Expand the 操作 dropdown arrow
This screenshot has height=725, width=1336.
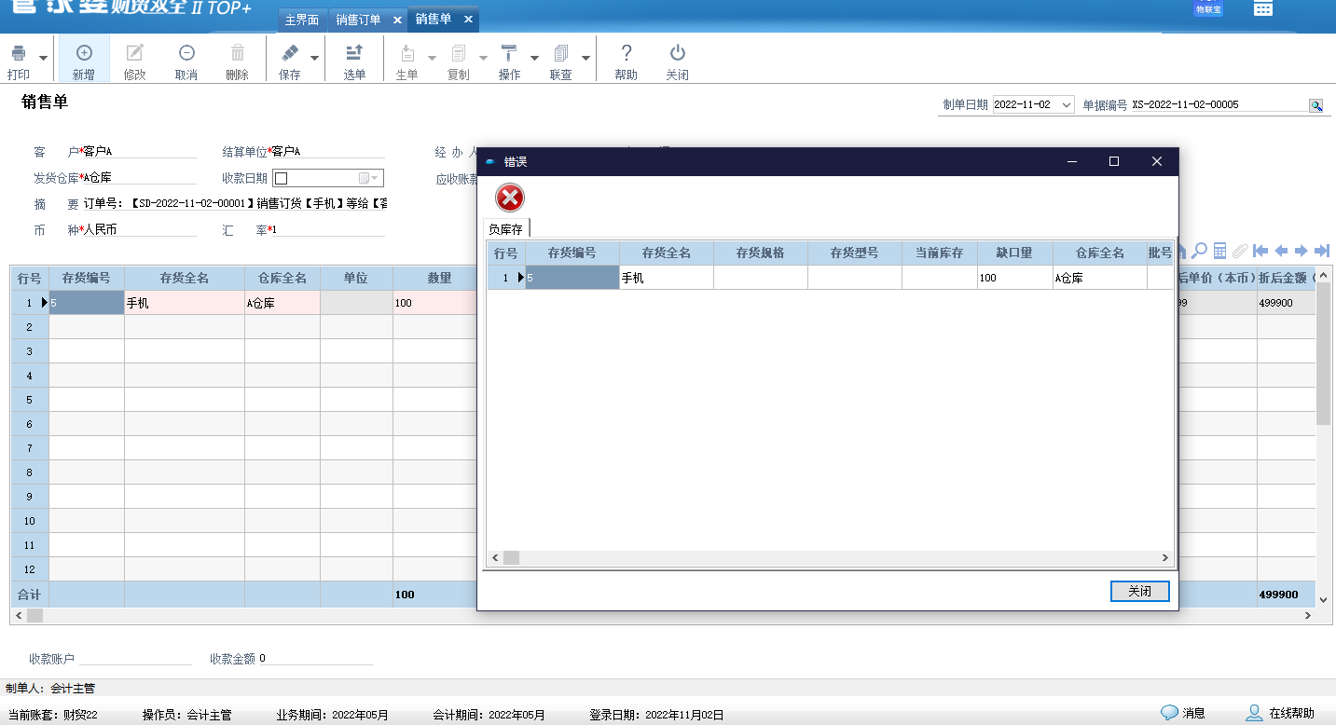tap(534, 58)
